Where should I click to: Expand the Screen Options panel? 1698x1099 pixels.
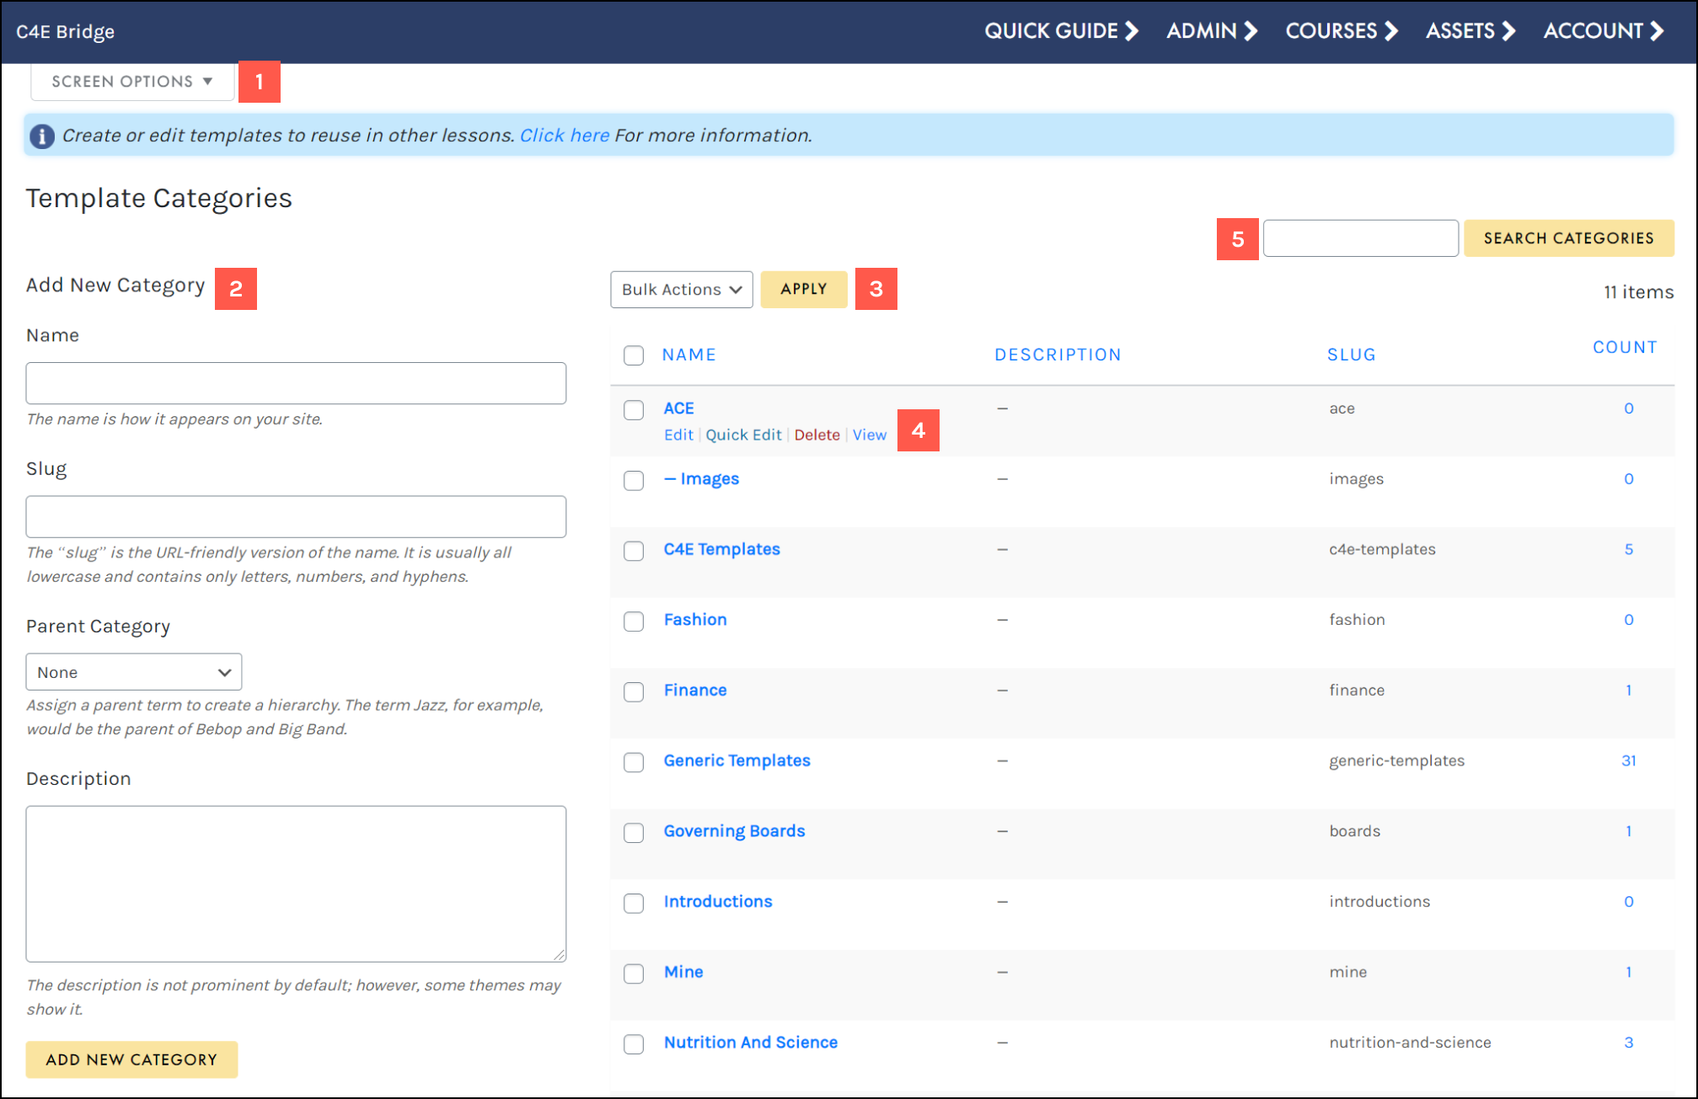(132, 82)
